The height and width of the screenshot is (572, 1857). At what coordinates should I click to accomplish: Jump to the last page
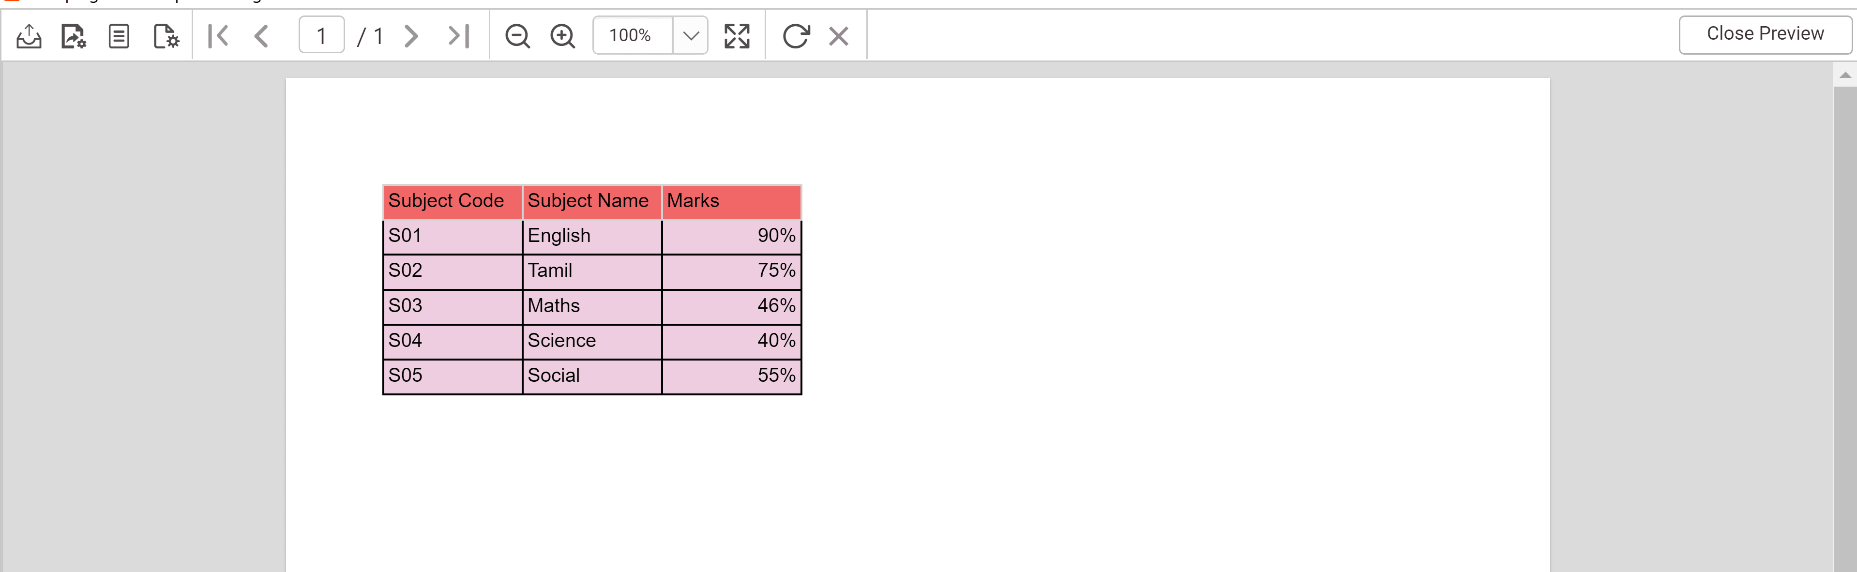[458, 36]
